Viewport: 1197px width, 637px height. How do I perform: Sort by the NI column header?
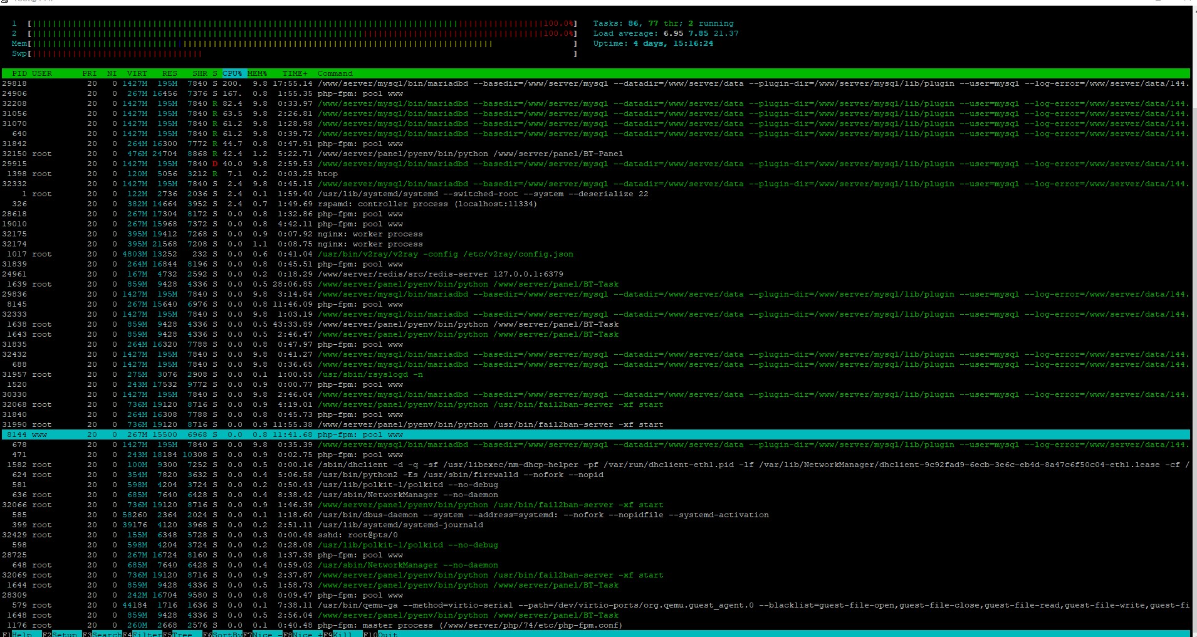[112, 73]
